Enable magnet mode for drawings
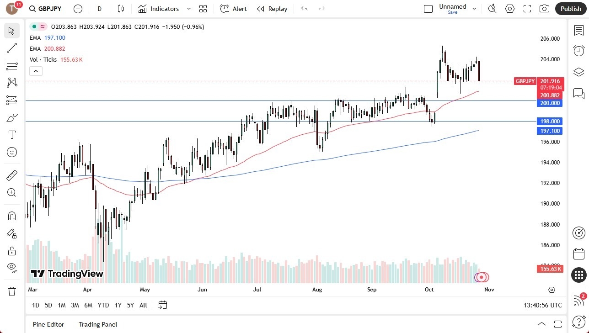Viewport: 589px width, 333px height. click(x=12, y=215)
